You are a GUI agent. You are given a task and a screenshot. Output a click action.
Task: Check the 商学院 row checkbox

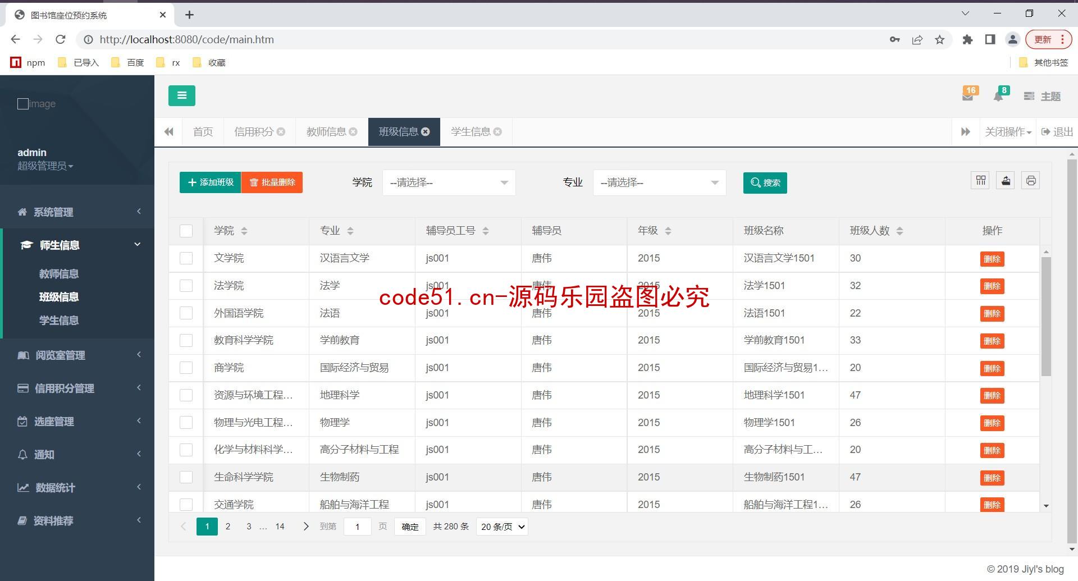186,368
